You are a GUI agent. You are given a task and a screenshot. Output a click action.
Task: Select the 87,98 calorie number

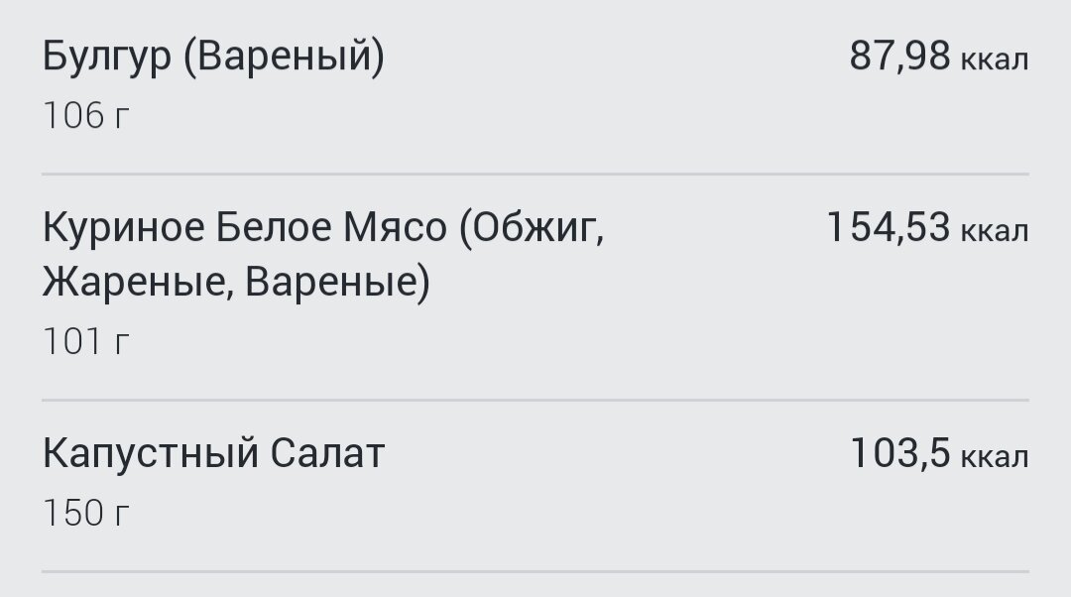[899, 56]
